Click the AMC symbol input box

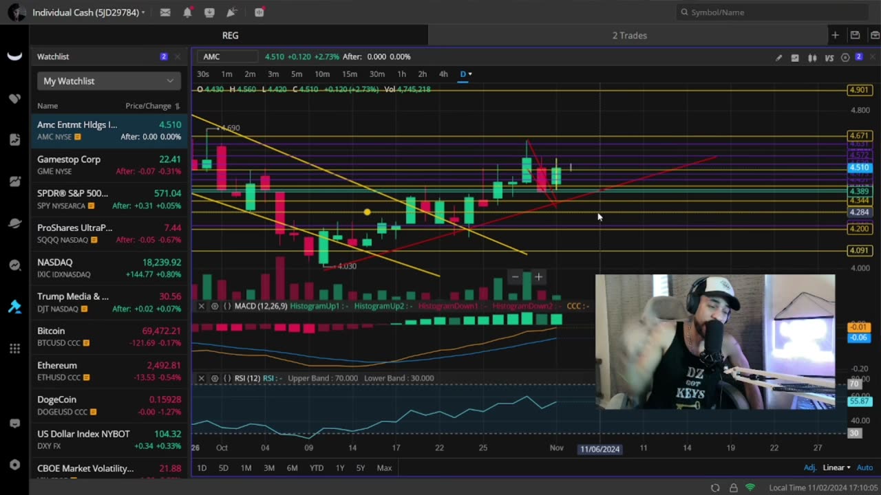[228, 56]
